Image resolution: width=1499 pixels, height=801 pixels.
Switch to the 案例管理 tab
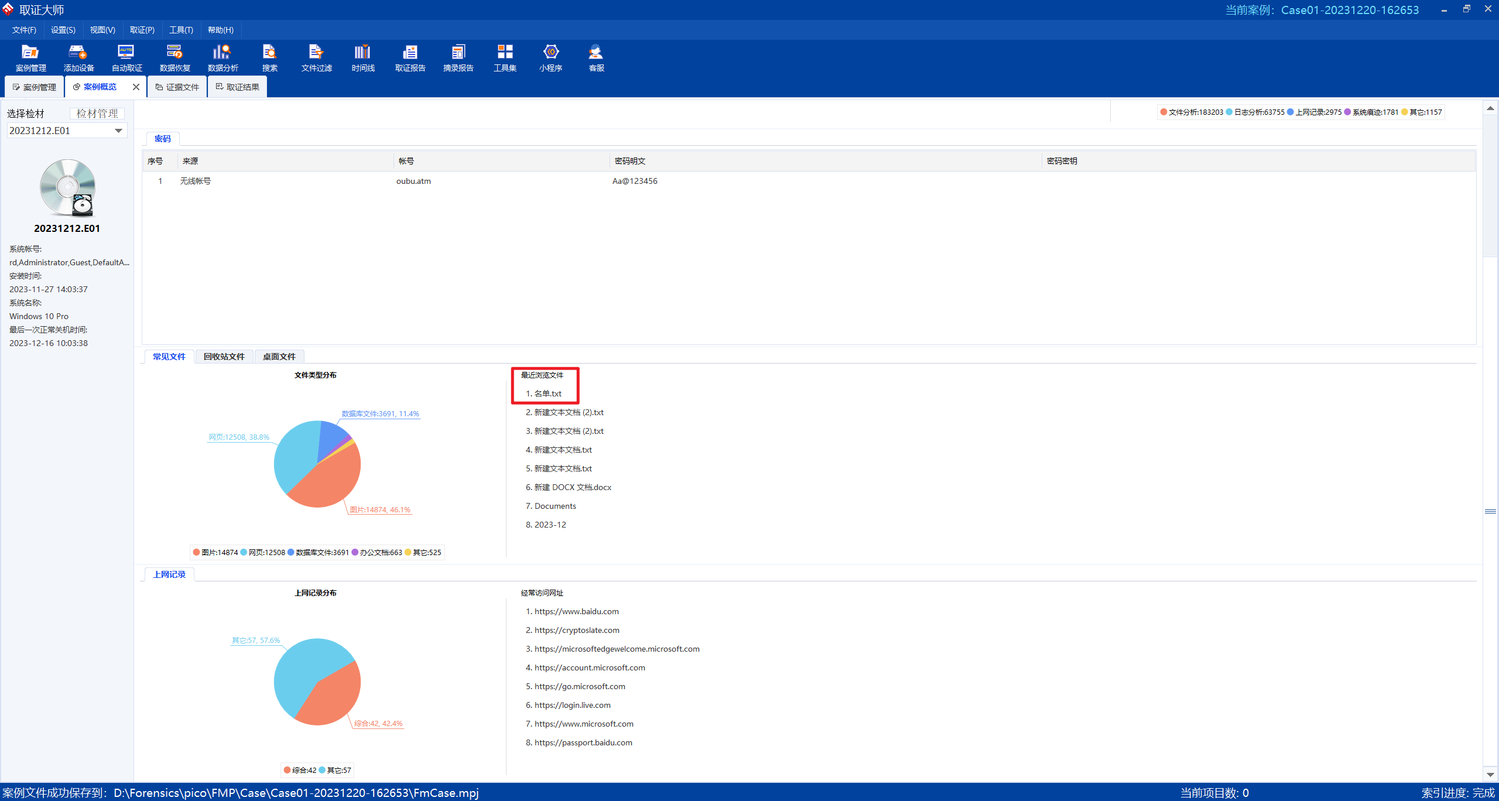click(34, 87)
